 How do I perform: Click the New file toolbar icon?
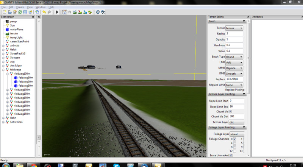coord(4,12)
